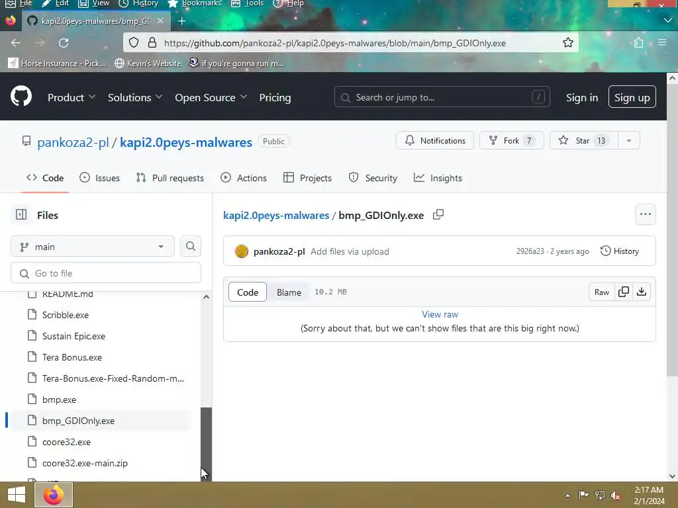Click the View raw link
This screenshot has width=678, height=508.
pyautogui.click(x=440, y=314)
